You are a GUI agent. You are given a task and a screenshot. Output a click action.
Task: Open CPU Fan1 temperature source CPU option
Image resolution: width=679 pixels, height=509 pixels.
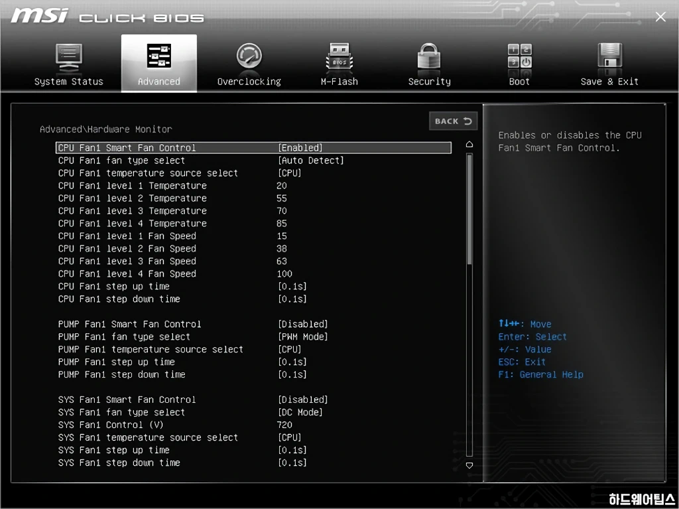pyautogui.click(x=289, y=173)
